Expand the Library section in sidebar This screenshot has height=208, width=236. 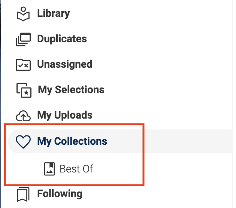pyautogui.click(x=54, y=14)
